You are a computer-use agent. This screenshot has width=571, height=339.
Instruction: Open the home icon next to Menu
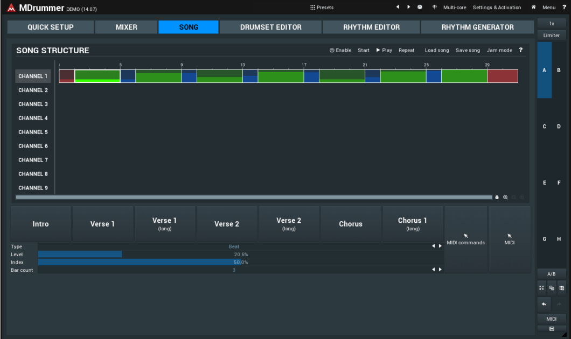coord(533,8)
